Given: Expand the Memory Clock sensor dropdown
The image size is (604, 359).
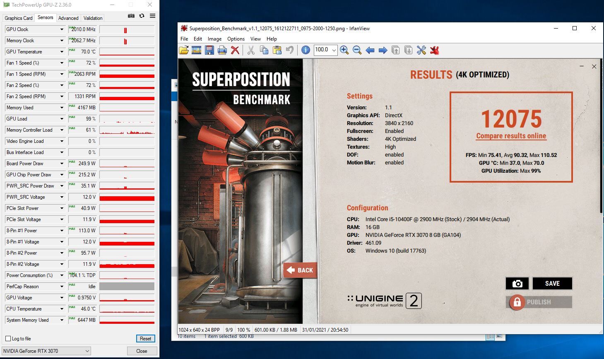Looking at the screenshot, I should click(x=62, y=41).
